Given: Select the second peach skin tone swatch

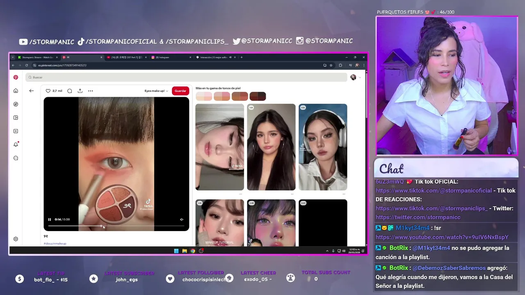Looking at the screenshot, I should [222, 96].
